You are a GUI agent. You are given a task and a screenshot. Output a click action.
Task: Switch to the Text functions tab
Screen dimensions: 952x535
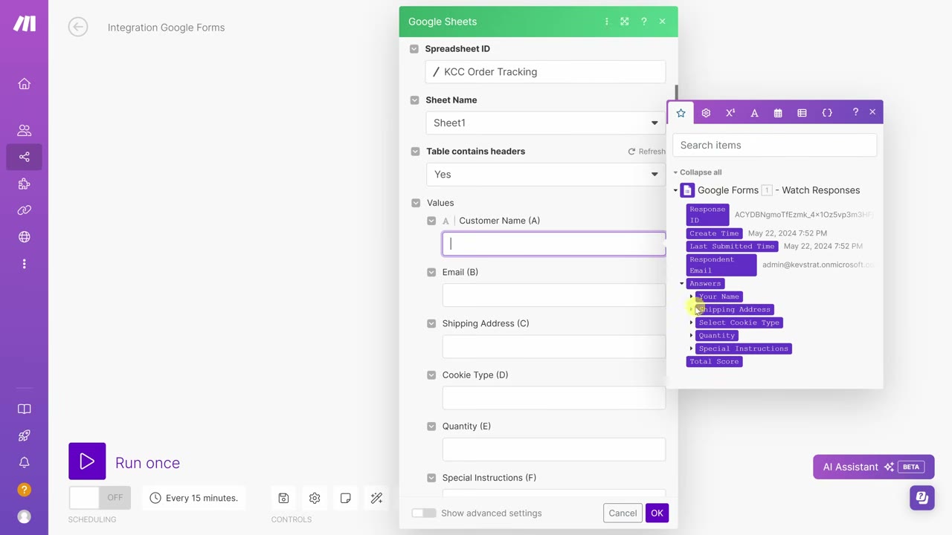click(754, 113)
